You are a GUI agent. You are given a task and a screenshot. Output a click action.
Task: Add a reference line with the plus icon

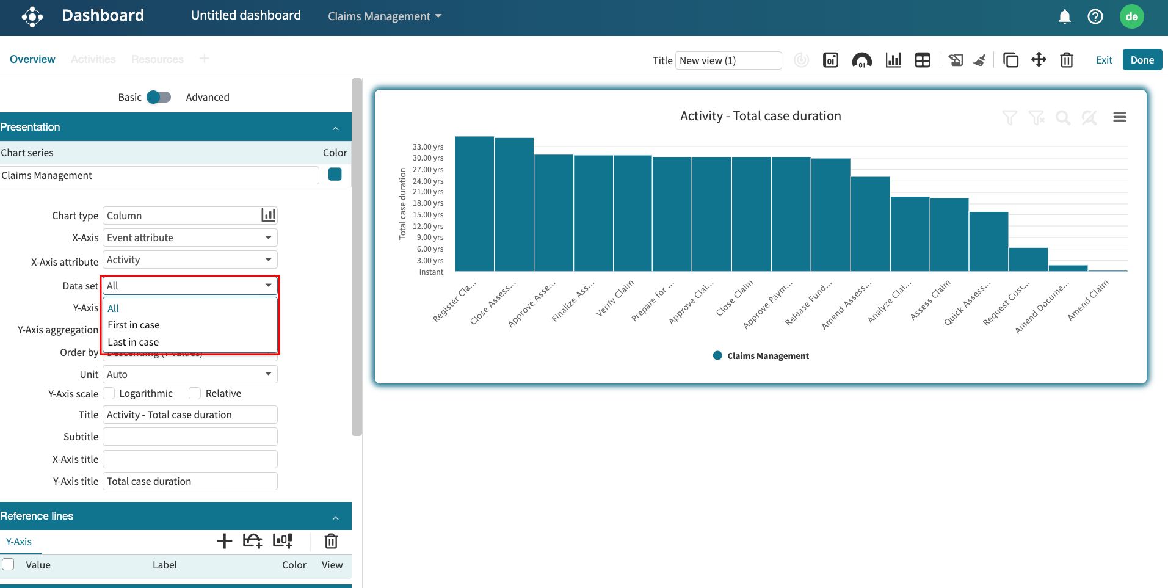click(x=224, y=541)
